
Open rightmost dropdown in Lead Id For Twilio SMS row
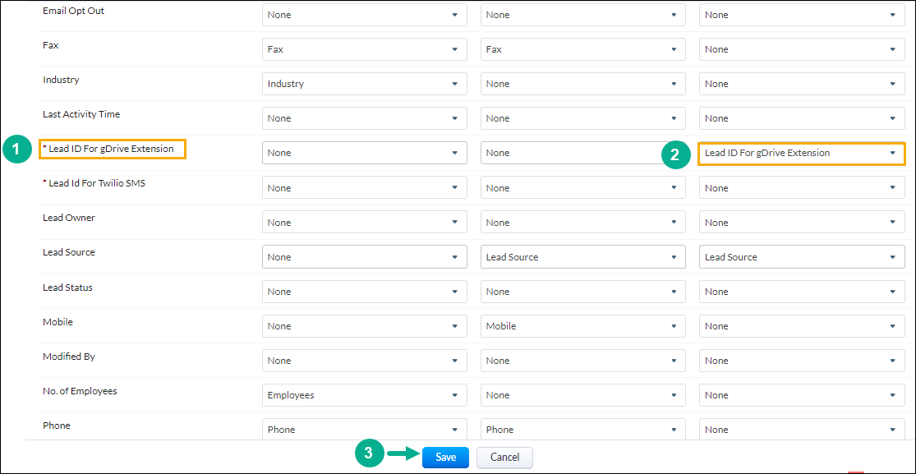802,187
